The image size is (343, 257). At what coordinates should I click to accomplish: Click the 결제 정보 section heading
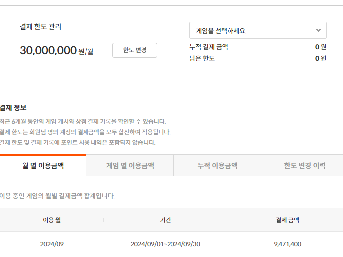click(13, 107)
